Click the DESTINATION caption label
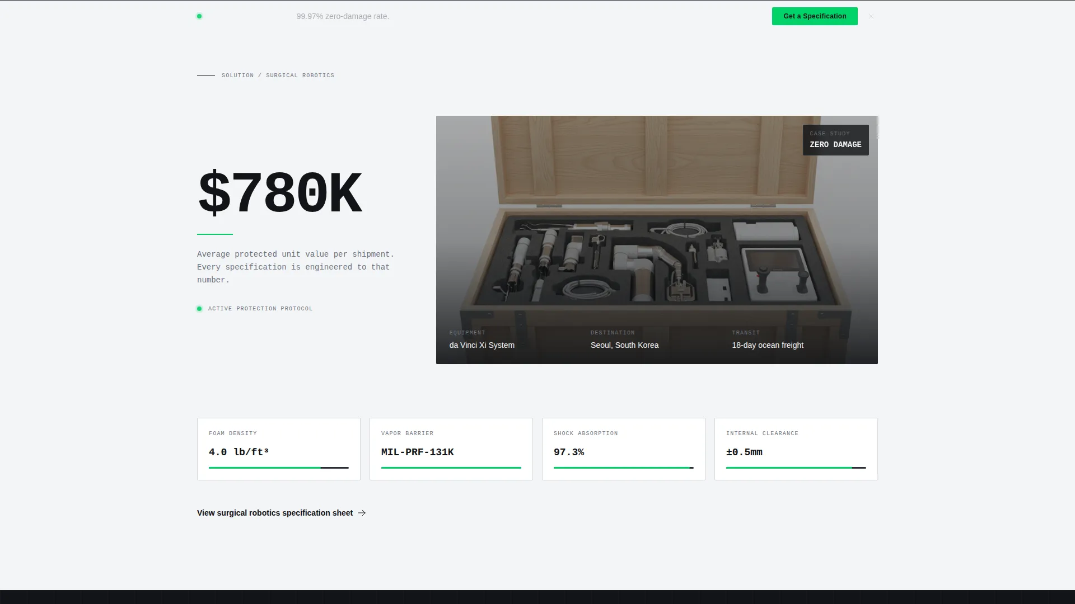The image size is (1075, 604). click(x=613, y=333)
